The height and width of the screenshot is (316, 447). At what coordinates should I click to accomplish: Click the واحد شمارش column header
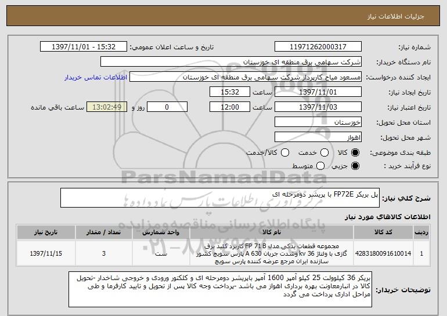161,233
